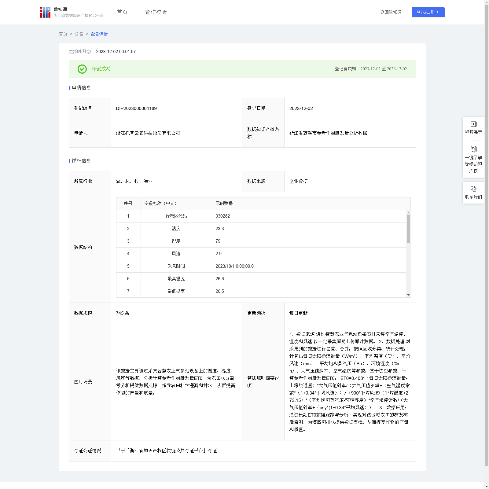Click the 行政区代码 table row
The height and width of the screenshot is (489, 489).
pos(261,216)
